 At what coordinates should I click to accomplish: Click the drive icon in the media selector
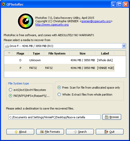(7, 46)
